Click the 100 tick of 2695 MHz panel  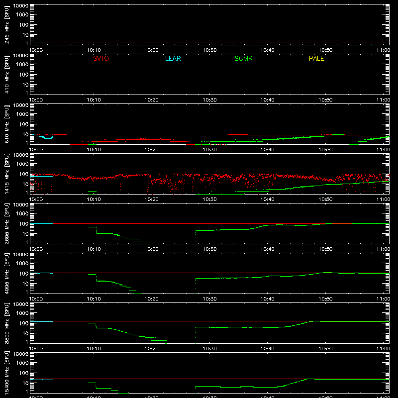point(24,224)
